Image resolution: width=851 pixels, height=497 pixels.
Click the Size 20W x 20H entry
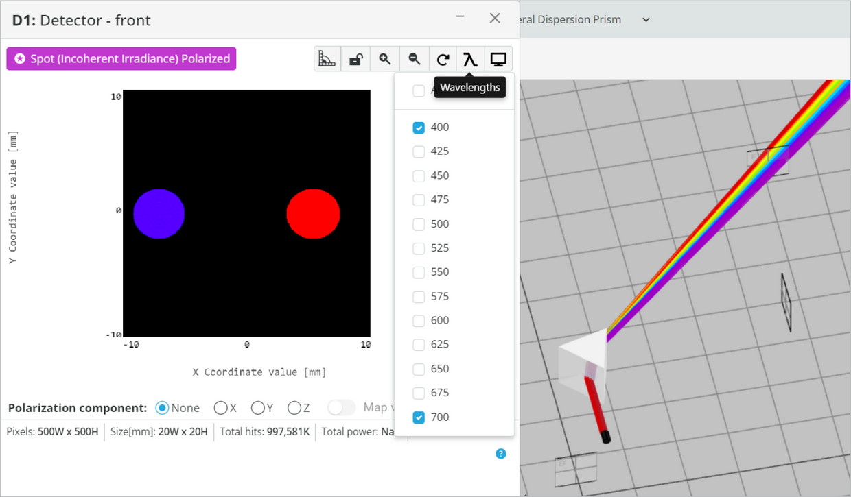[x=159, y=432]
